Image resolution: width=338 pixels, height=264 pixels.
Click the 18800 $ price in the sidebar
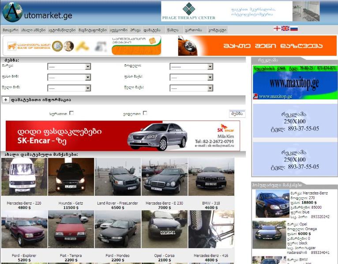tap(309, 202)
